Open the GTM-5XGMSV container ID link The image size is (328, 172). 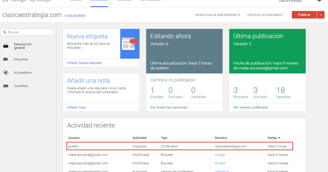coord(75,16)
